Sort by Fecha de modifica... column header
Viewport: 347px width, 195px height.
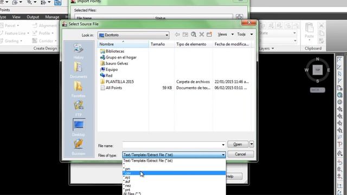point(232,44)
